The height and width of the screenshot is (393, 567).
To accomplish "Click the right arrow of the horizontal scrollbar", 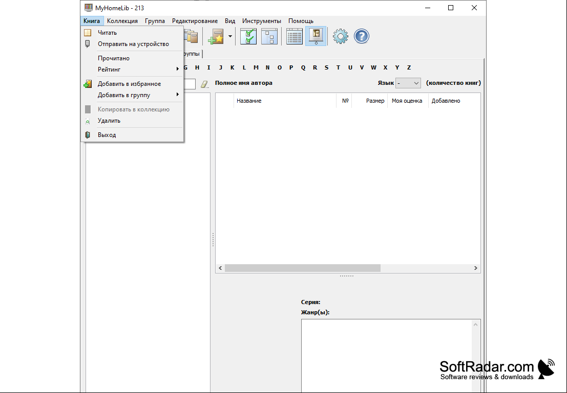I will (x=475, y=268).
